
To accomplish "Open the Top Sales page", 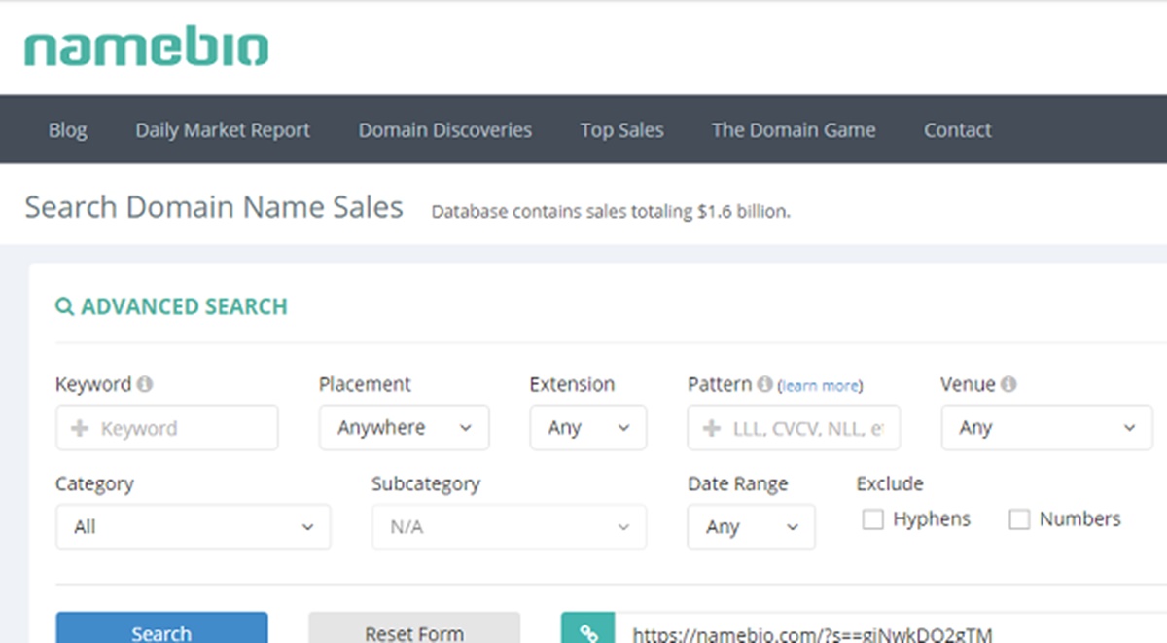I will click(x=621, y=130).
